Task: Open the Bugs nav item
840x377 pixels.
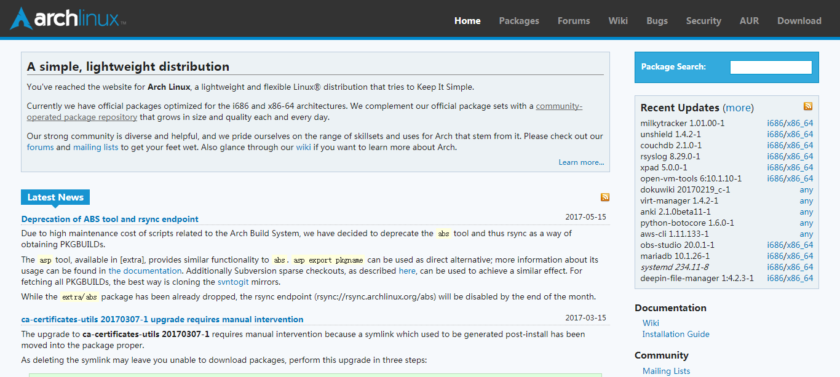Action: (x=657, y=21)
